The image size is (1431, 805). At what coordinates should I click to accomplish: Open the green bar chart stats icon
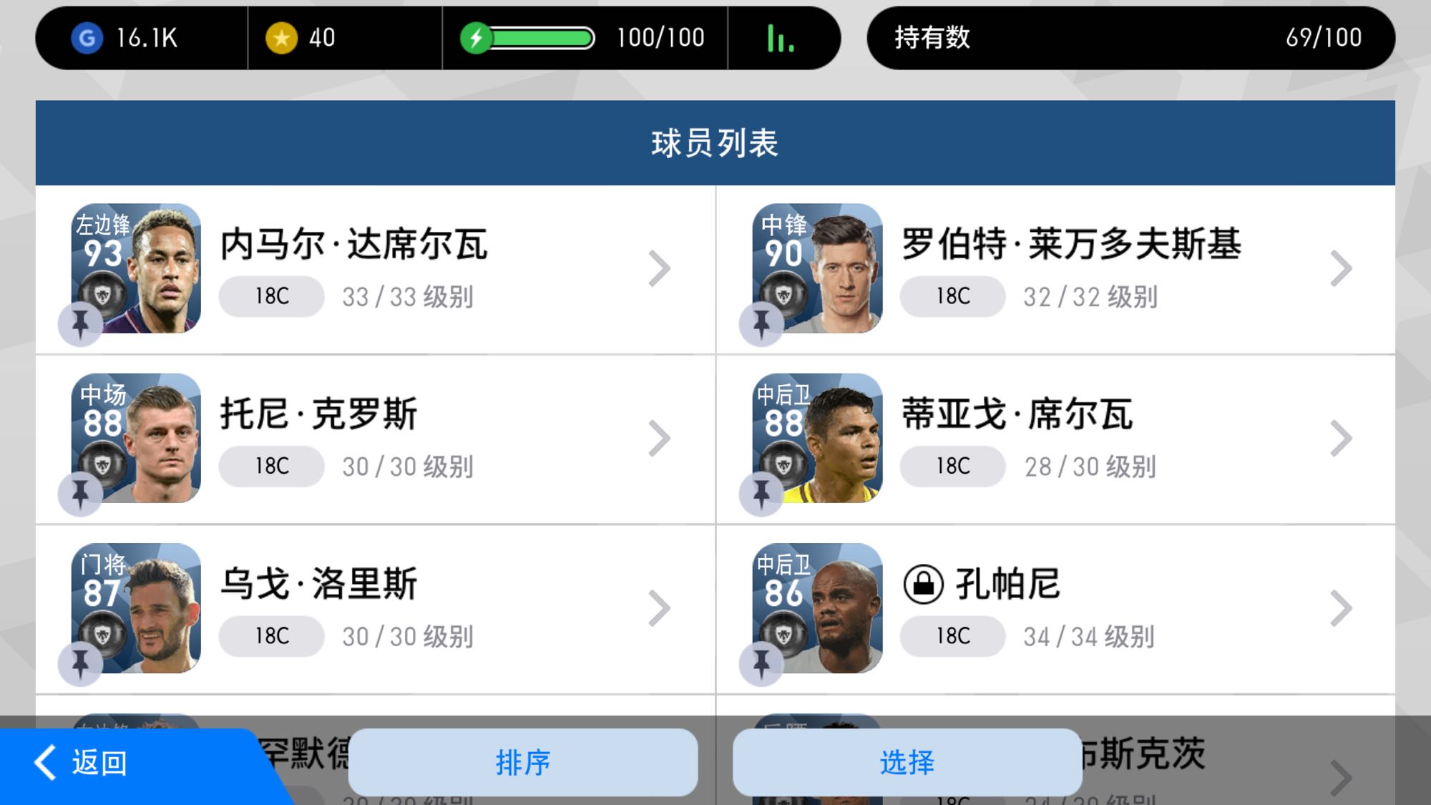point(781,38)
